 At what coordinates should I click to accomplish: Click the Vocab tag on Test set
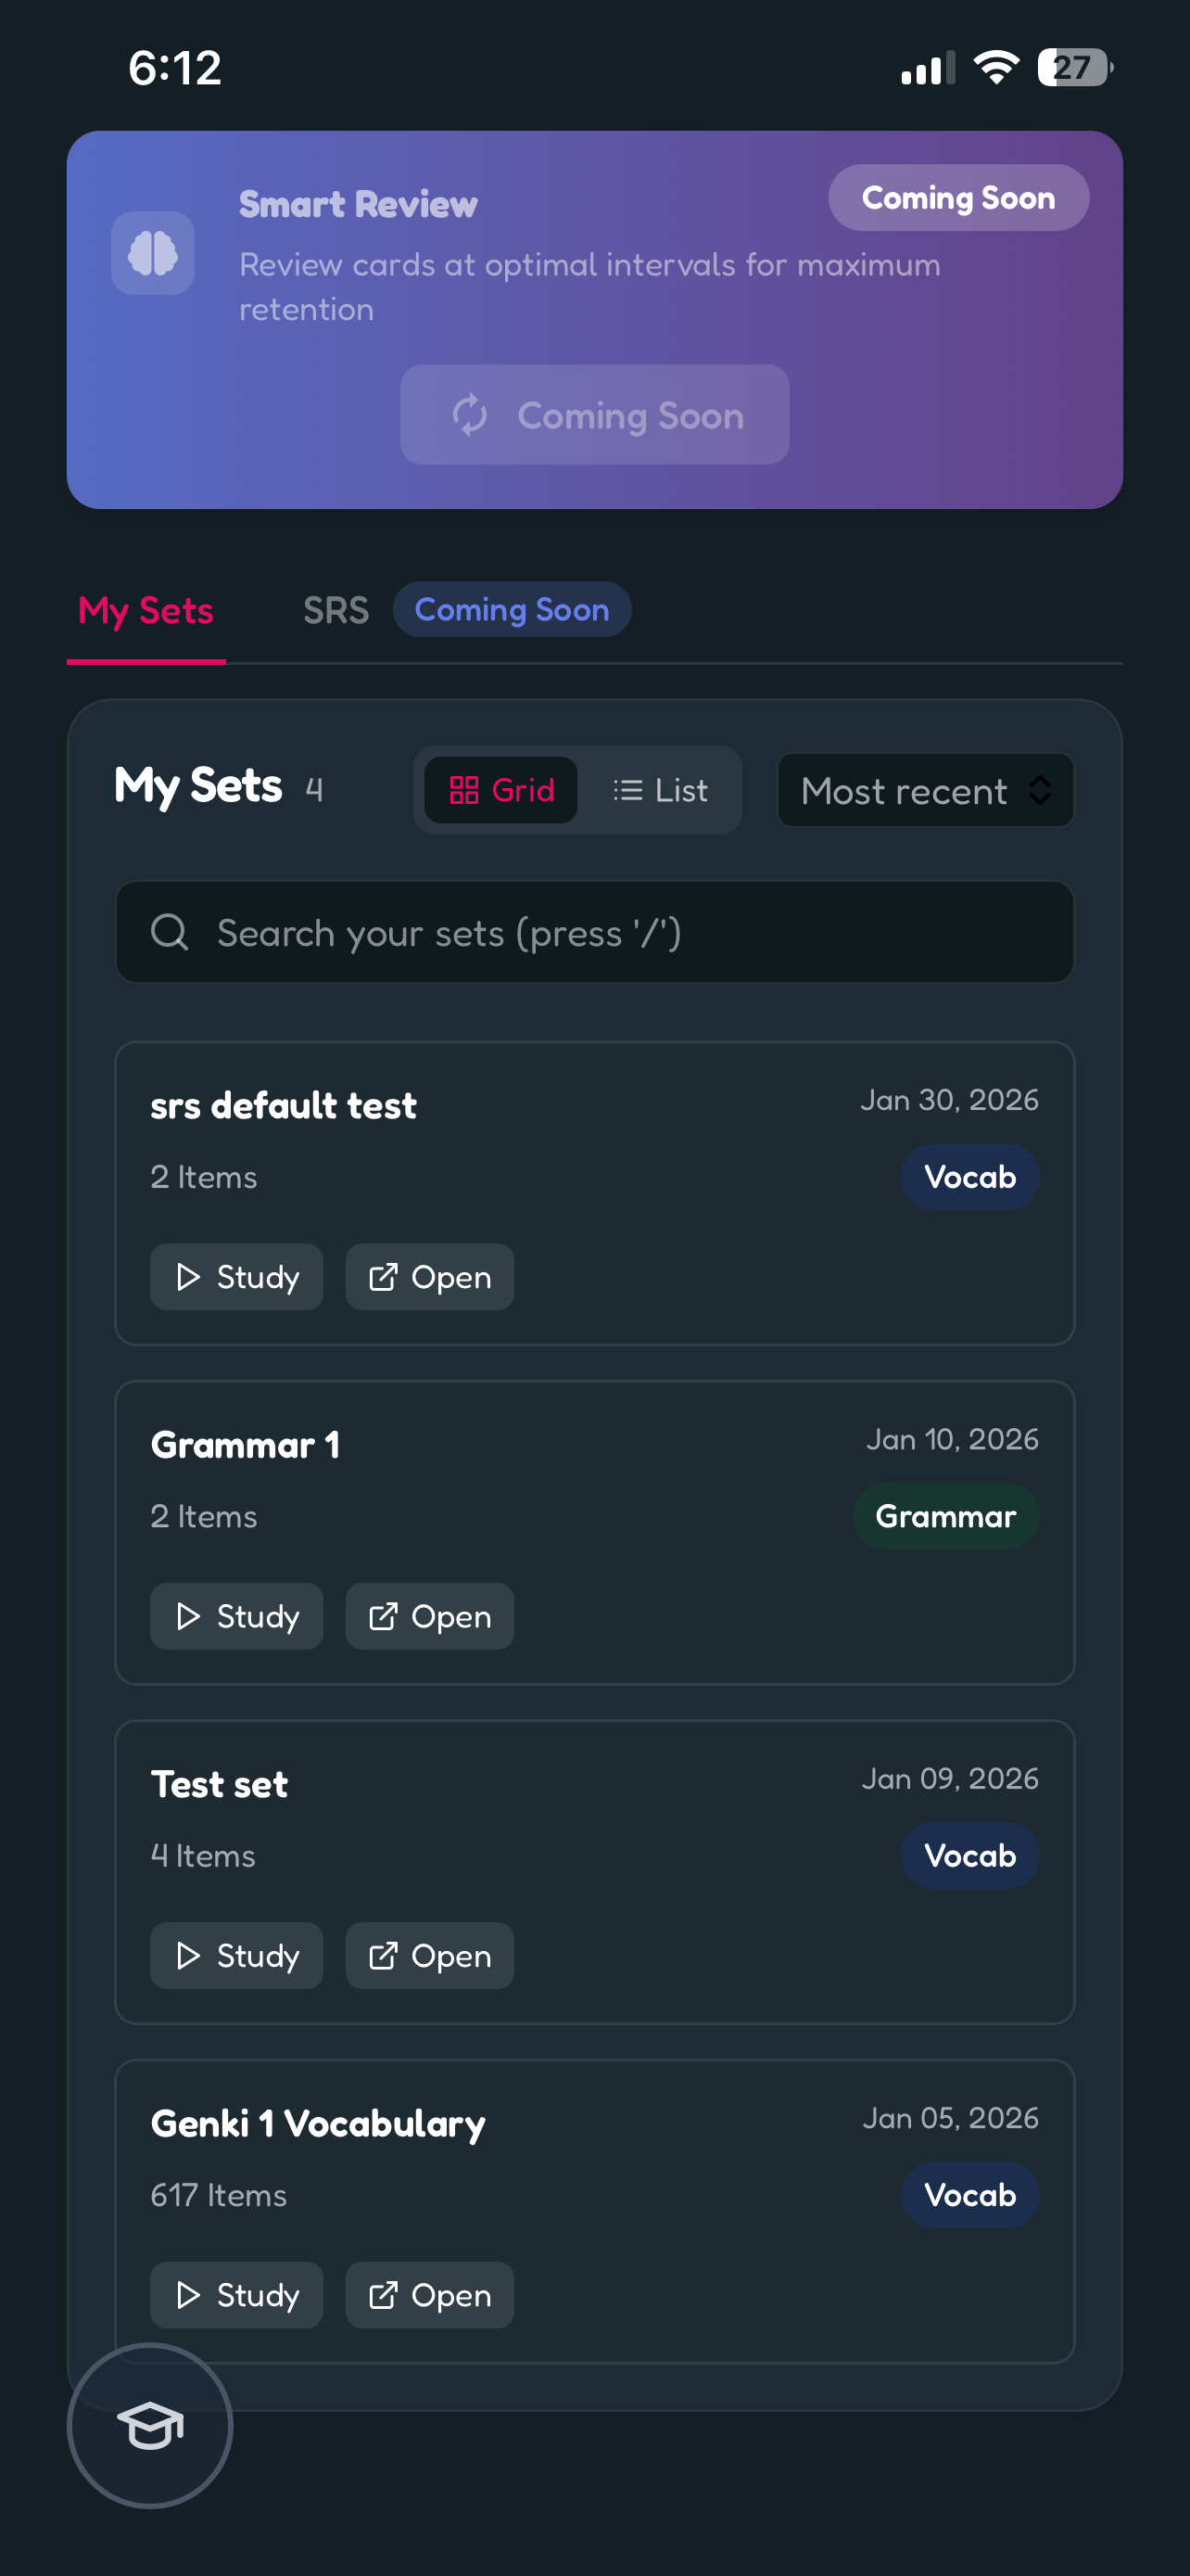(x=970, y=1855)
